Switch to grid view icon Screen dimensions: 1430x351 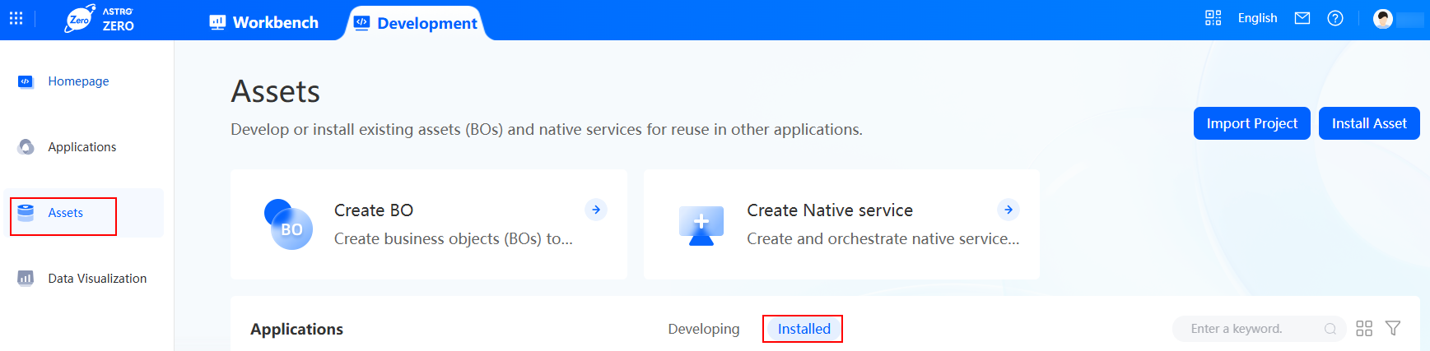(1364, 329)
